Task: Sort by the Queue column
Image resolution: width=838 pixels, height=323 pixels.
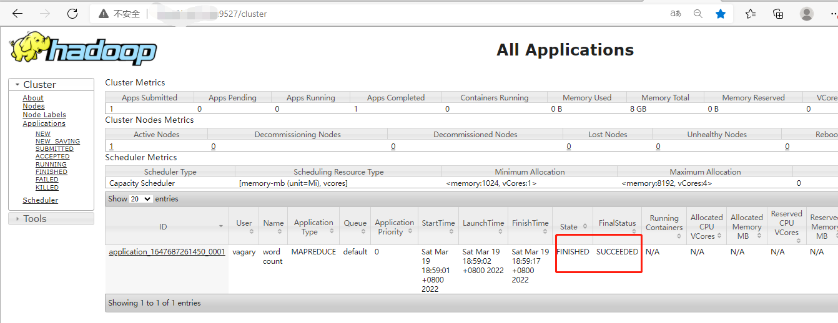Action: pyautogui.click(x=355, y=231)
